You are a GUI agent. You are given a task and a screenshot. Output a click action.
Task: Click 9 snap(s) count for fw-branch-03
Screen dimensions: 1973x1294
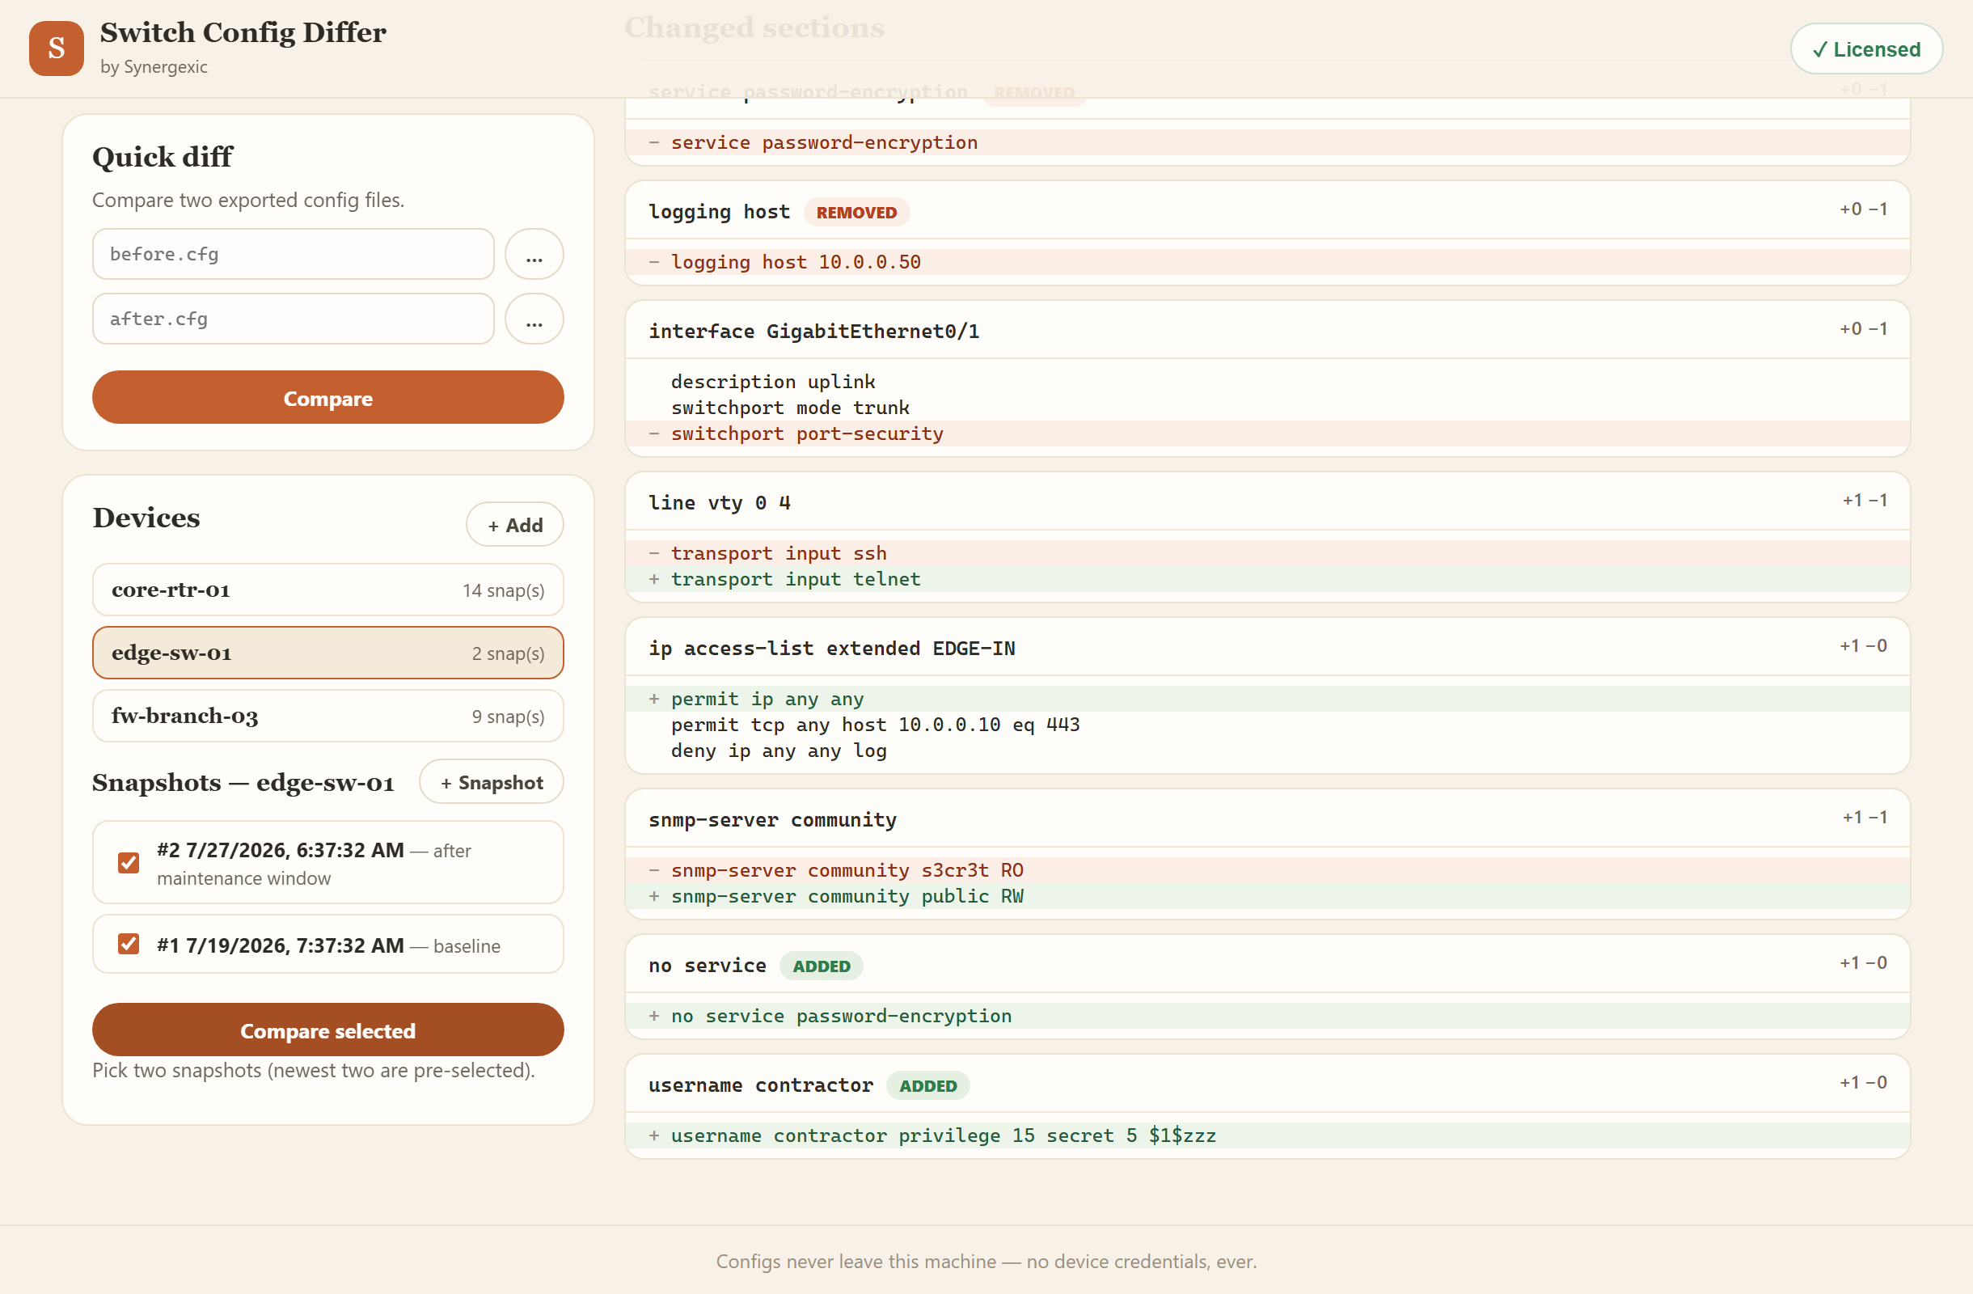[x=508, y=717]
